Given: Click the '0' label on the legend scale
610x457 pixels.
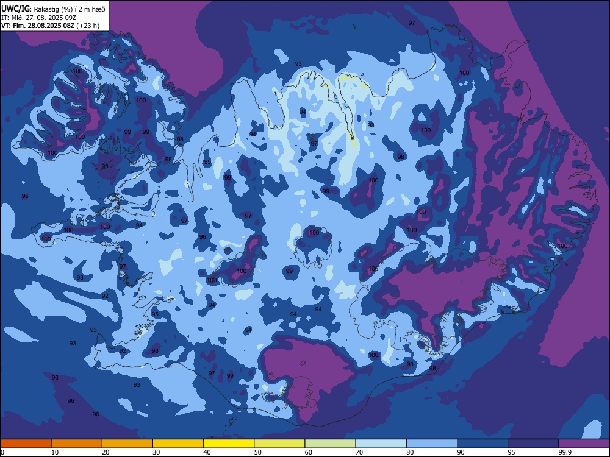Looking at the screenshot, I should 2,452.
